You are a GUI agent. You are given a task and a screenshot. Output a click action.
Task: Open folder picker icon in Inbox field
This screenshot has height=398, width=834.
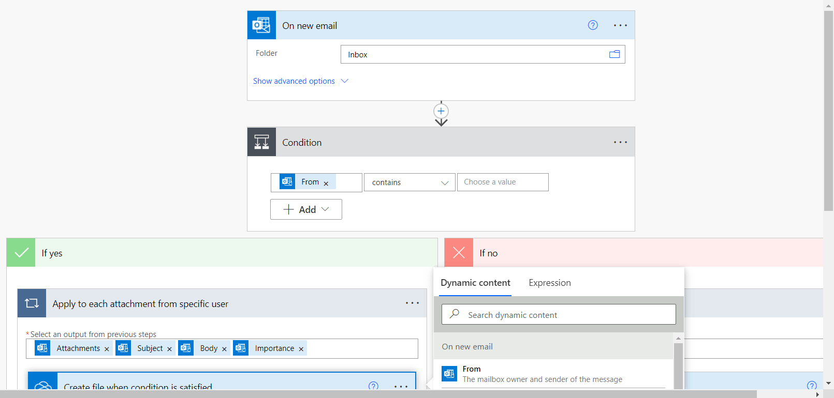tap(614, 54)
